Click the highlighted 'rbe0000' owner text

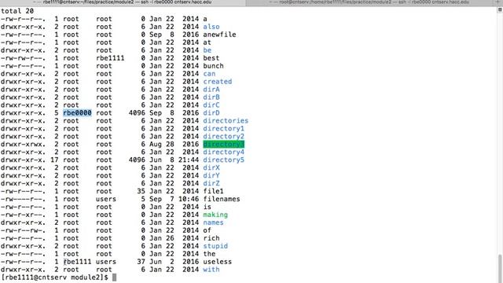[77, 113]
